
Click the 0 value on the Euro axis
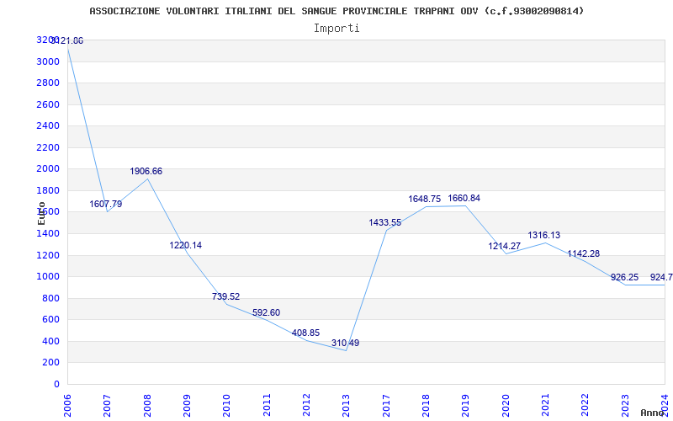tap(56, 385)
